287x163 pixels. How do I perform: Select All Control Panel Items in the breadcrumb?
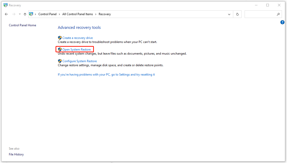[x=77, y=14]
